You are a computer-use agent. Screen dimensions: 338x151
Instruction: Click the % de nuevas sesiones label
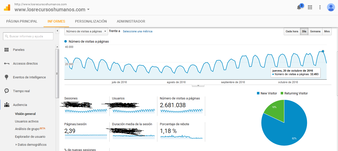click(x=80, y=149)
